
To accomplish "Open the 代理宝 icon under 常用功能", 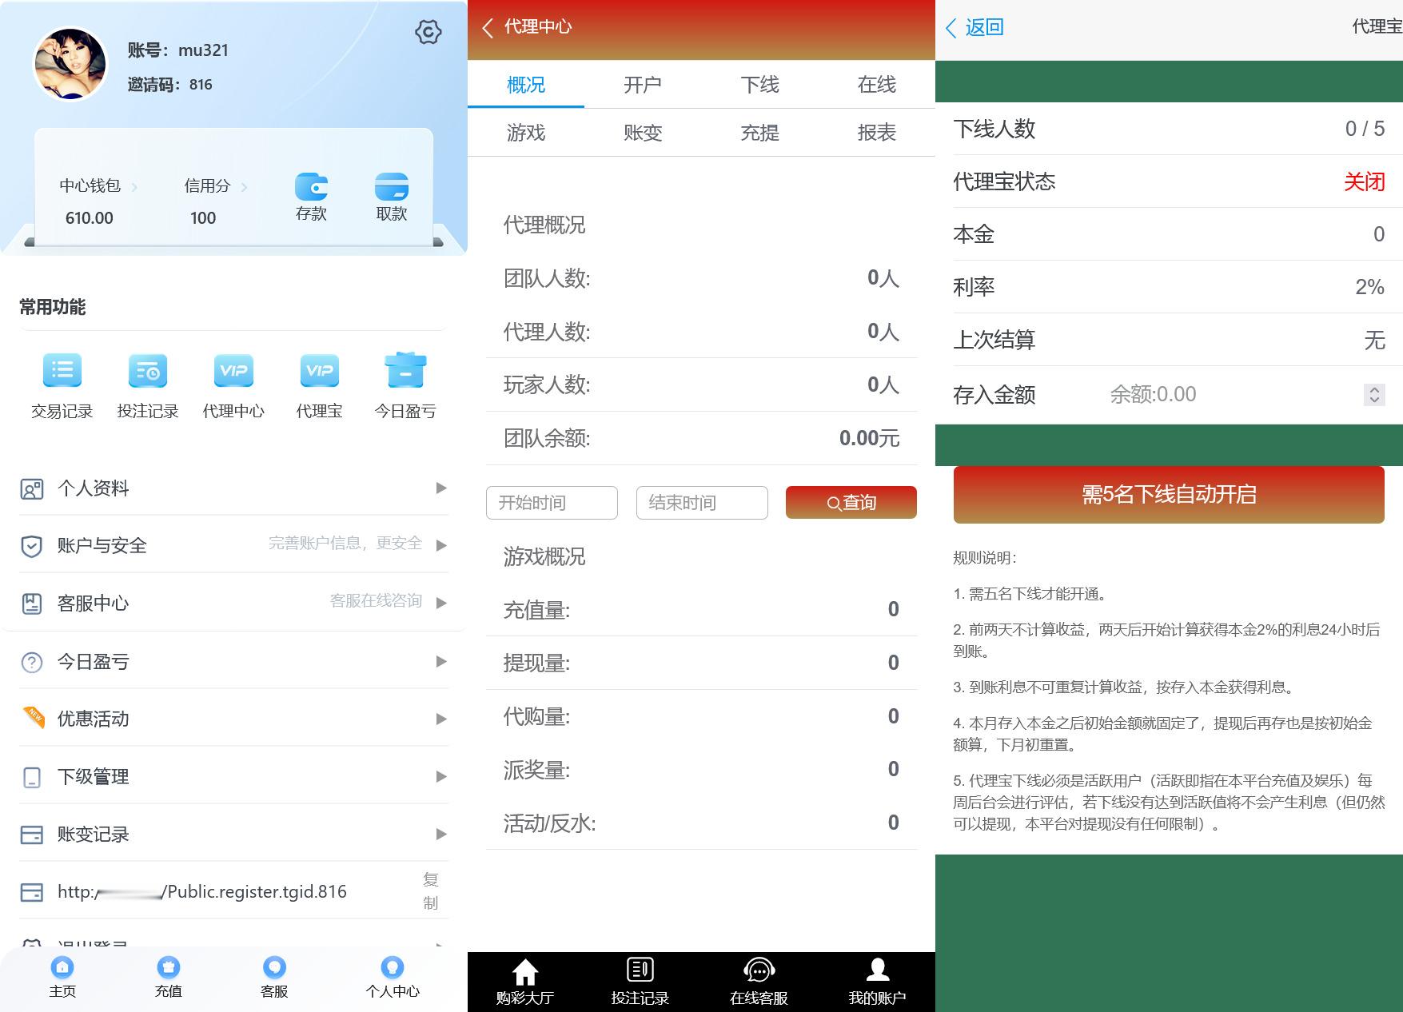I will click(x=318, y=384).
